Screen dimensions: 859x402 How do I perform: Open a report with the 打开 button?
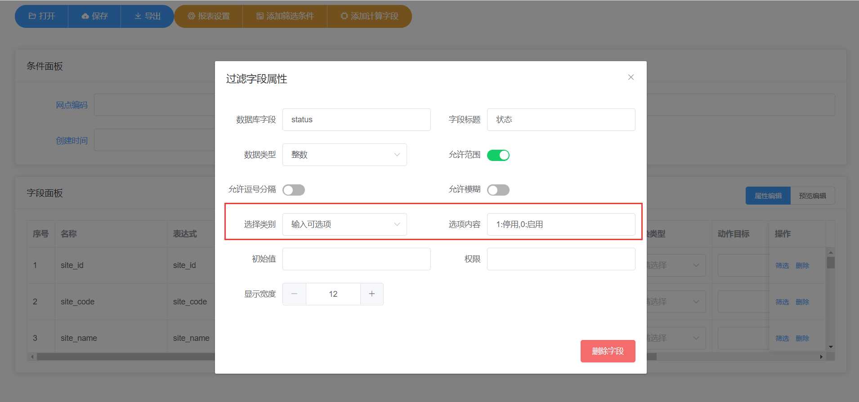click(x=41, y=16)
